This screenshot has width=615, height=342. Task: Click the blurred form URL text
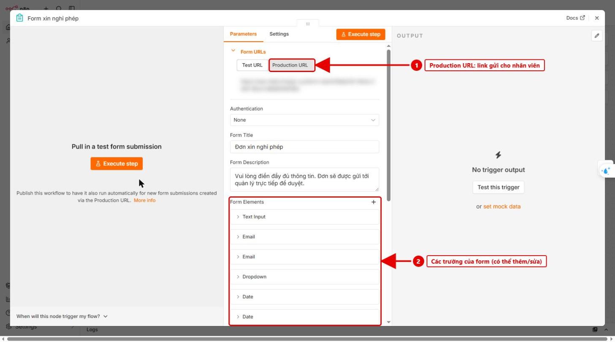(x=308, y=85)
